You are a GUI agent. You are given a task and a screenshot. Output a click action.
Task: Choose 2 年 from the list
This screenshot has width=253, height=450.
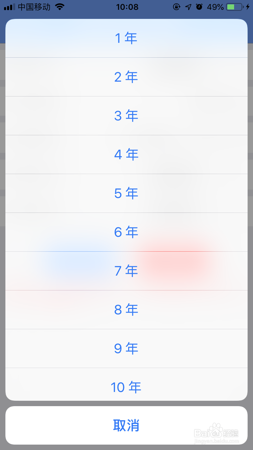pos(126,77)
